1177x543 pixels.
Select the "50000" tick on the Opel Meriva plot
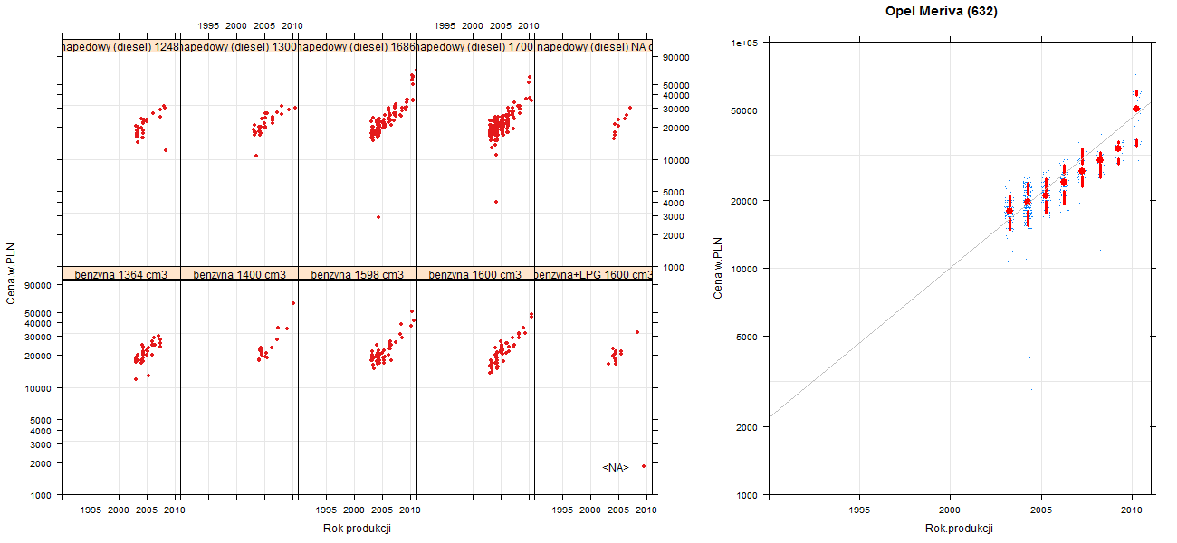point(746,110)
